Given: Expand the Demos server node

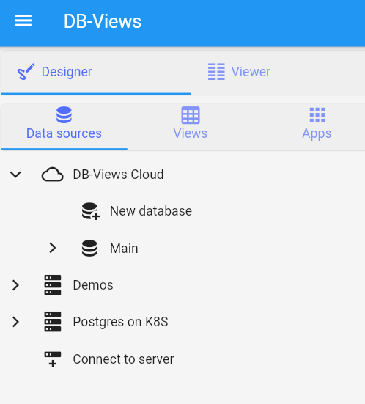Looking at the screenshot, I should [x=15, y=285].
